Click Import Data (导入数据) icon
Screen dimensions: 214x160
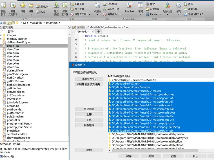coord(56,5)
